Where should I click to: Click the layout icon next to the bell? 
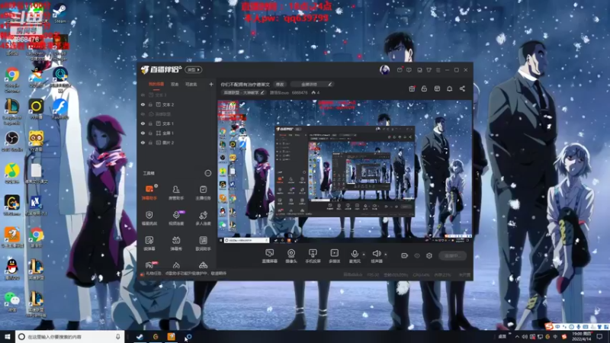click(437, 88)
